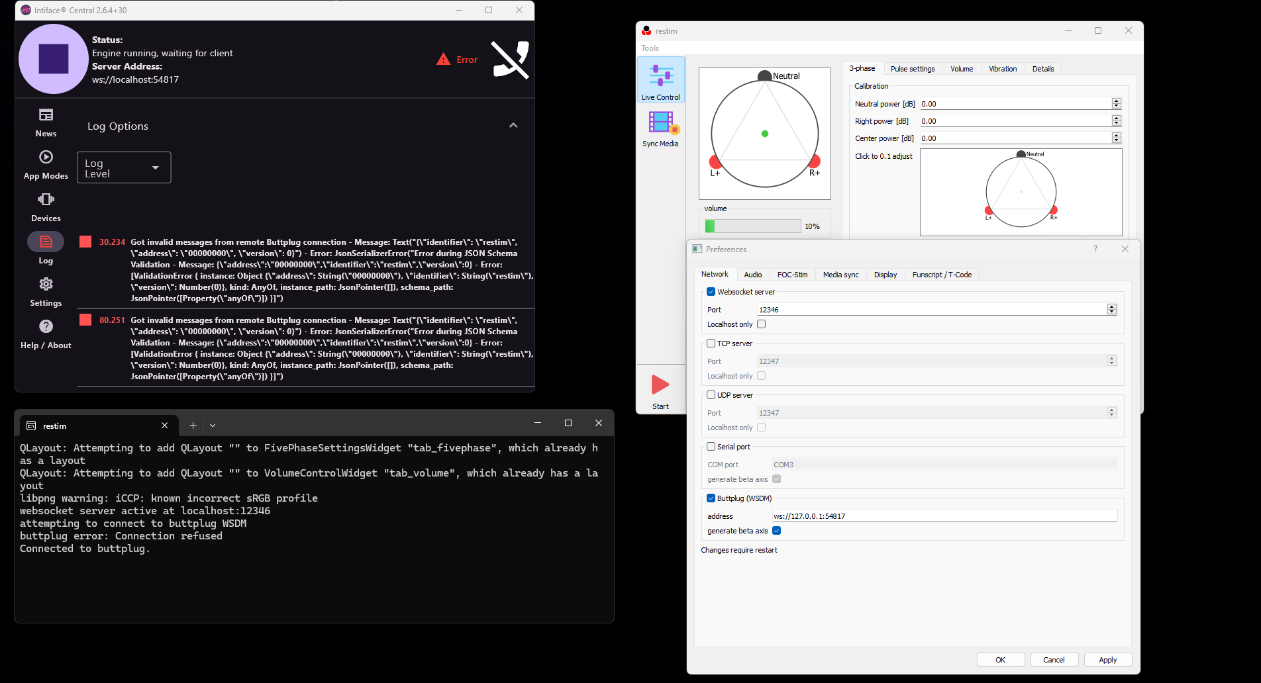Start playback with the restim Start button

pyautogui.click(x=660, y=392)
